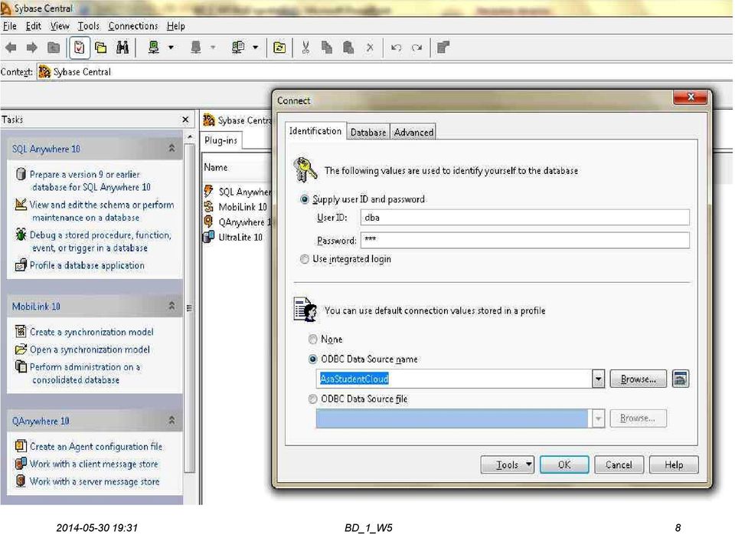Open the Tools dropdown button in Connect
The height and width of the screenshot is (535, 735).
click(507, 464)
